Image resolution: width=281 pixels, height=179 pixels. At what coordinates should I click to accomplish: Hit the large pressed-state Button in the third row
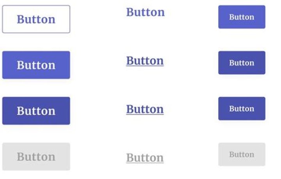coord(36,111)
